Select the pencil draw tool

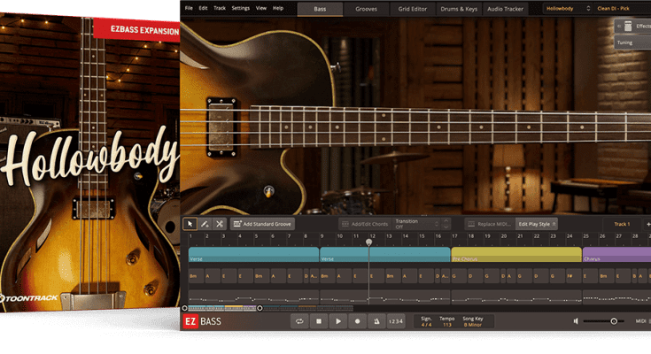click(205, 225)
